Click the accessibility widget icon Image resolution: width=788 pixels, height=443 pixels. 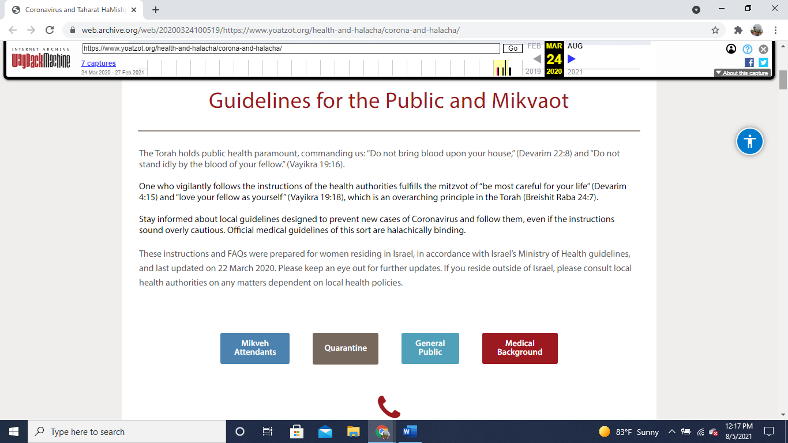pyautogui.click(x=749, y=141)
